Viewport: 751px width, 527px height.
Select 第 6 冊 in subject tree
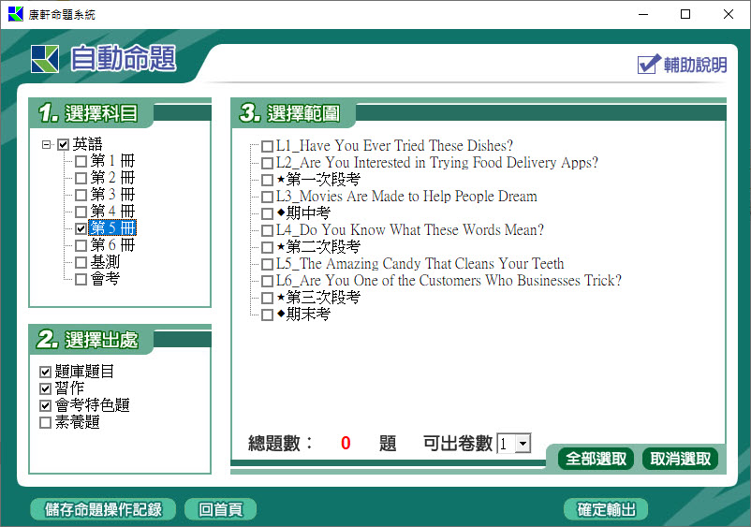112,245
